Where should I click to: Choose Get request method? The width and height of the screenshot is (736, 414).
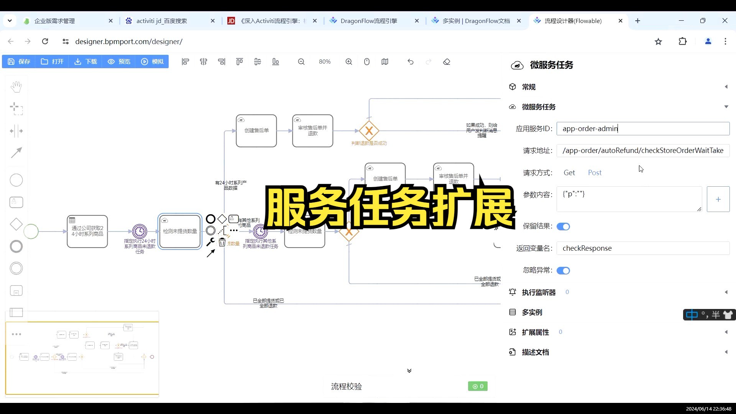[569, 172]
